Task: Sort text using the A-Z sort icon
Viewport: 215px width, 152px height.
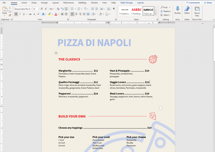Action: [x=109, y=9]
